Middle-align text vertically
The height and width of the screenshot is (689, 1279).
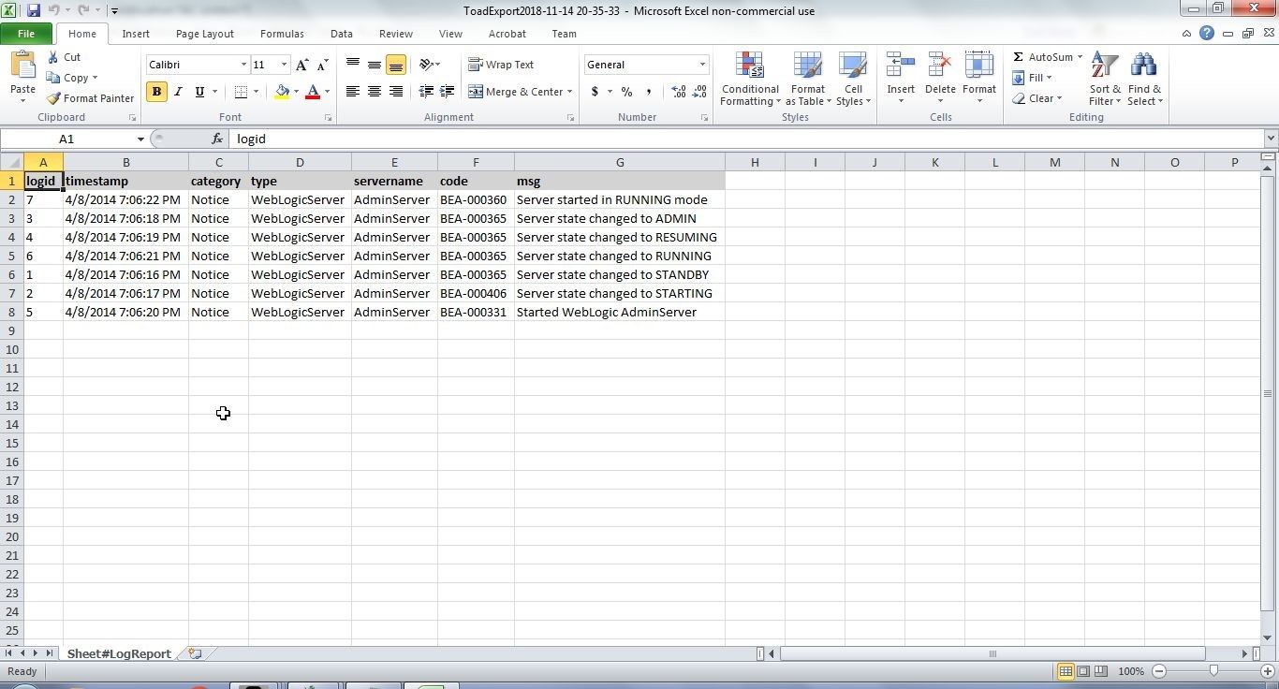click(374, 65)
